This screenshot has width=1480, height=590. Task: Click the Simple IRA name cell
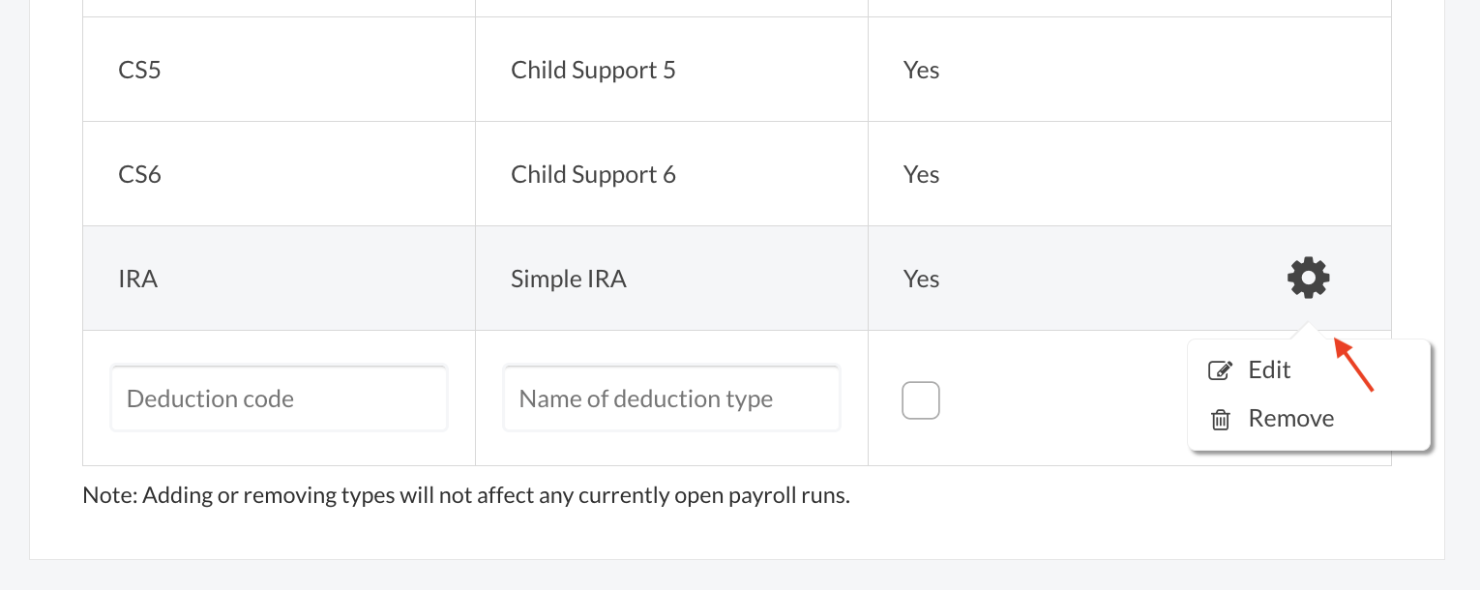569,280
